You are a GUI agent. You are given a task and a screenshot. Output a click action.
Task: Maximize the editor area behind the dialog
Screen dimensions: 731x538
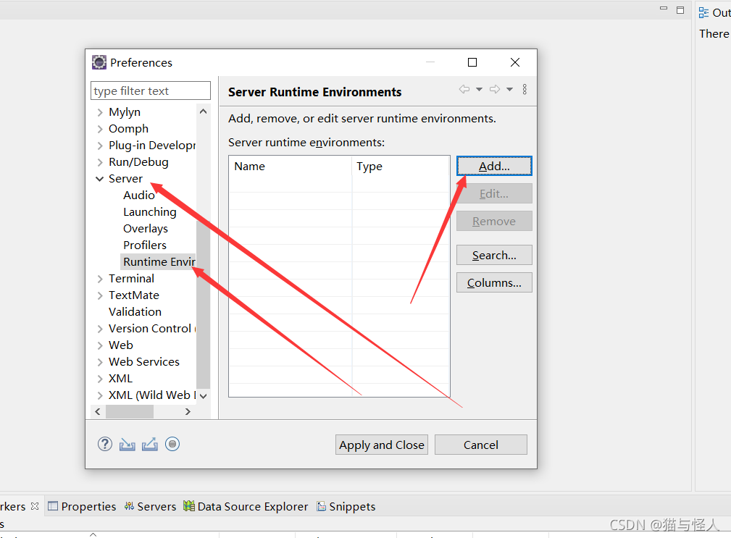click(680, 10)
